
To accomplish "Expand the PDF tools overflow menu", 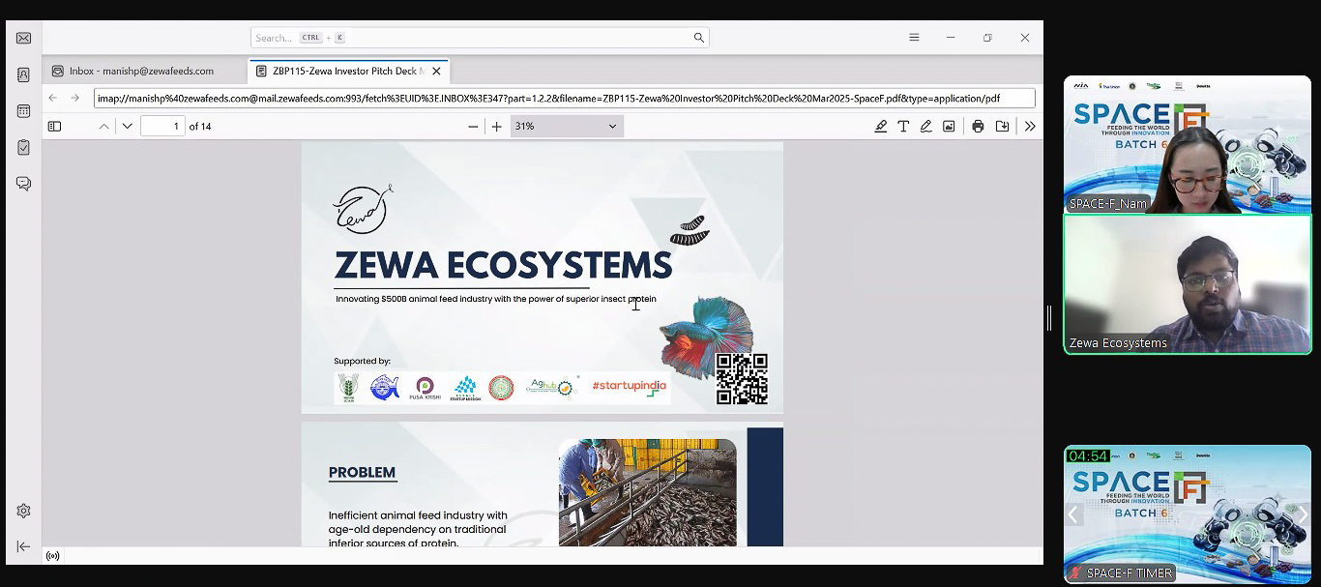I will (x=1030, y=127).
